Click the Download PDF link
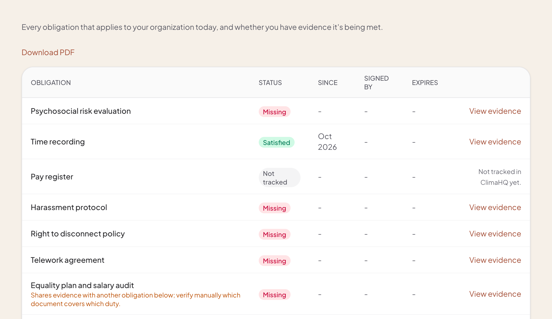The image size is (552, 319). pyautogui.click(x=48, y=52)
